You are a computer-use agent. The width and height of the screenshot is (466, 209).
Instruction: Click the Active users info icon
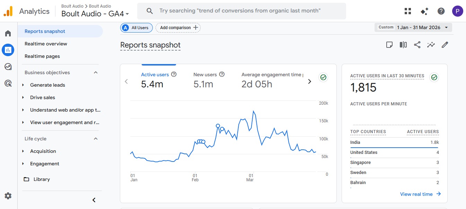pos(174,74)
